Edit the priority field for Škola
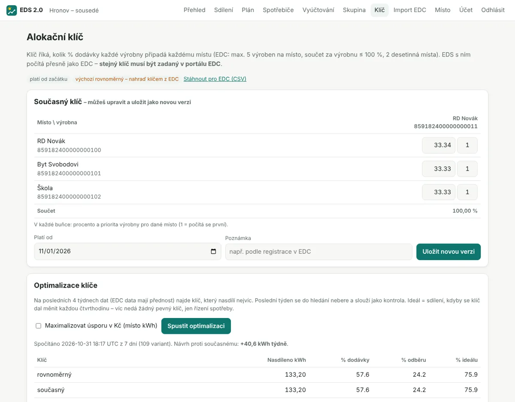This screenshot has height=402, width=515. (467, 192)
